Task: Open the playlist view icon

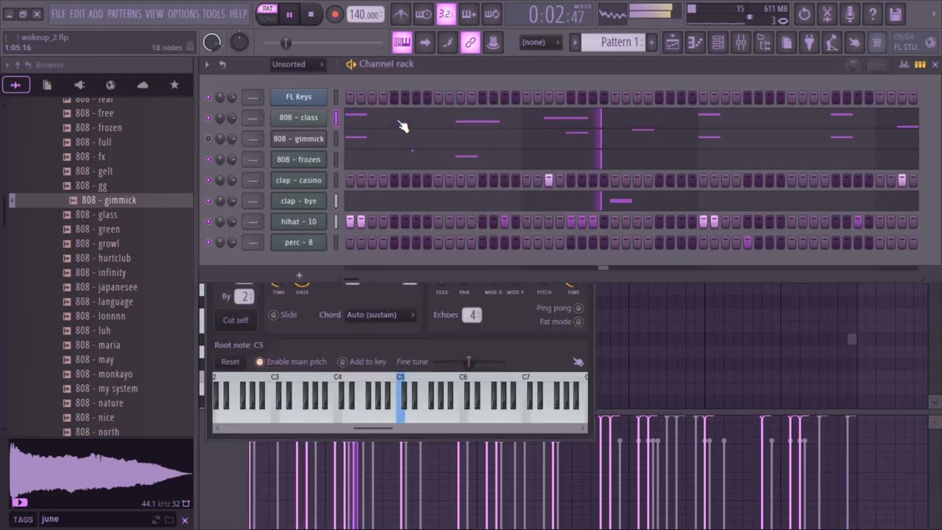Action: (x=673, y=43)
